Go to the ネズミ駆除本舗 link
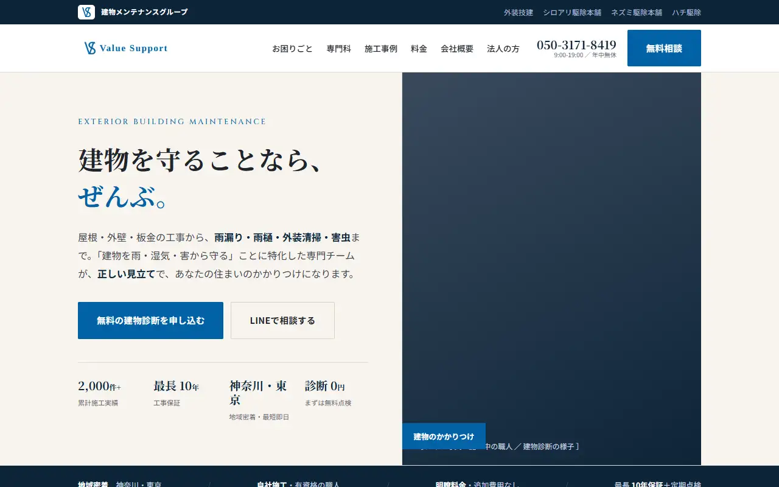 click(637, 12)
